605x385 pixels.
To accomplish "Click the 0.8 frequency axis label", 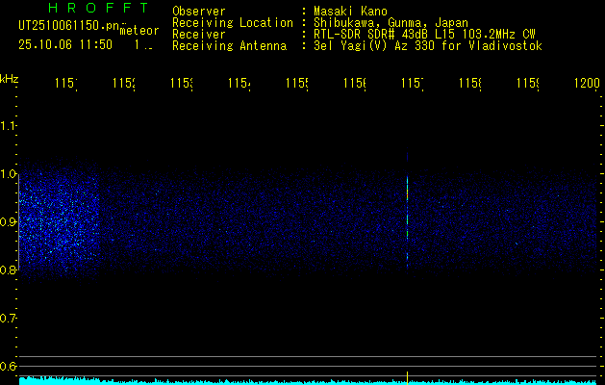I will [8, 269].
